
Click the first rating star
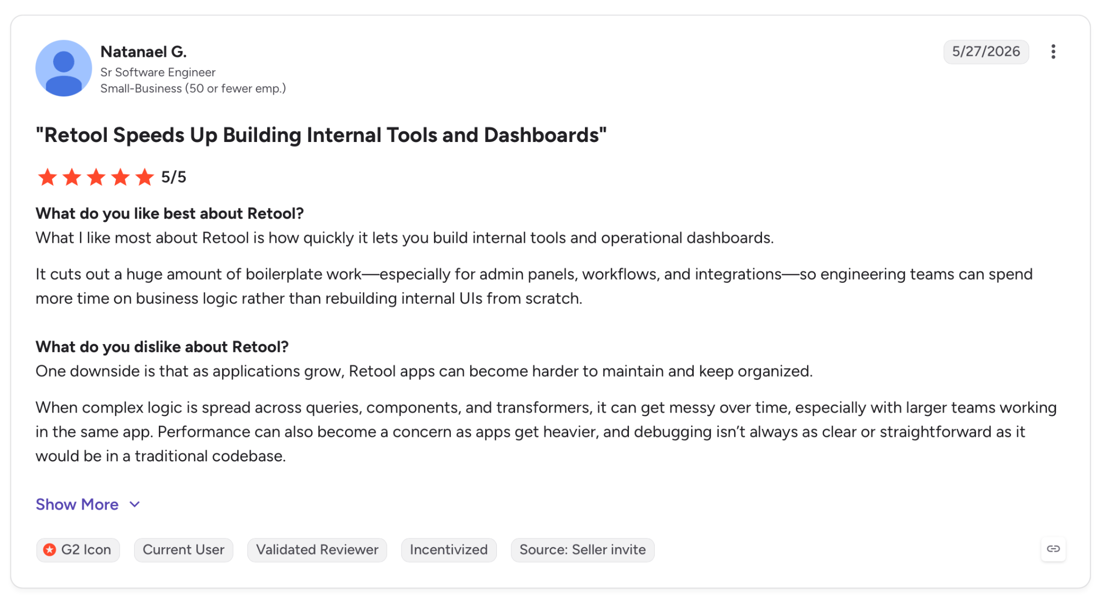tap(47, 177)
